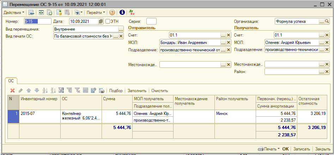Click into the Серия input field
Image resolution: width=334 pixels, height=155 pixels.
point(151,21)
